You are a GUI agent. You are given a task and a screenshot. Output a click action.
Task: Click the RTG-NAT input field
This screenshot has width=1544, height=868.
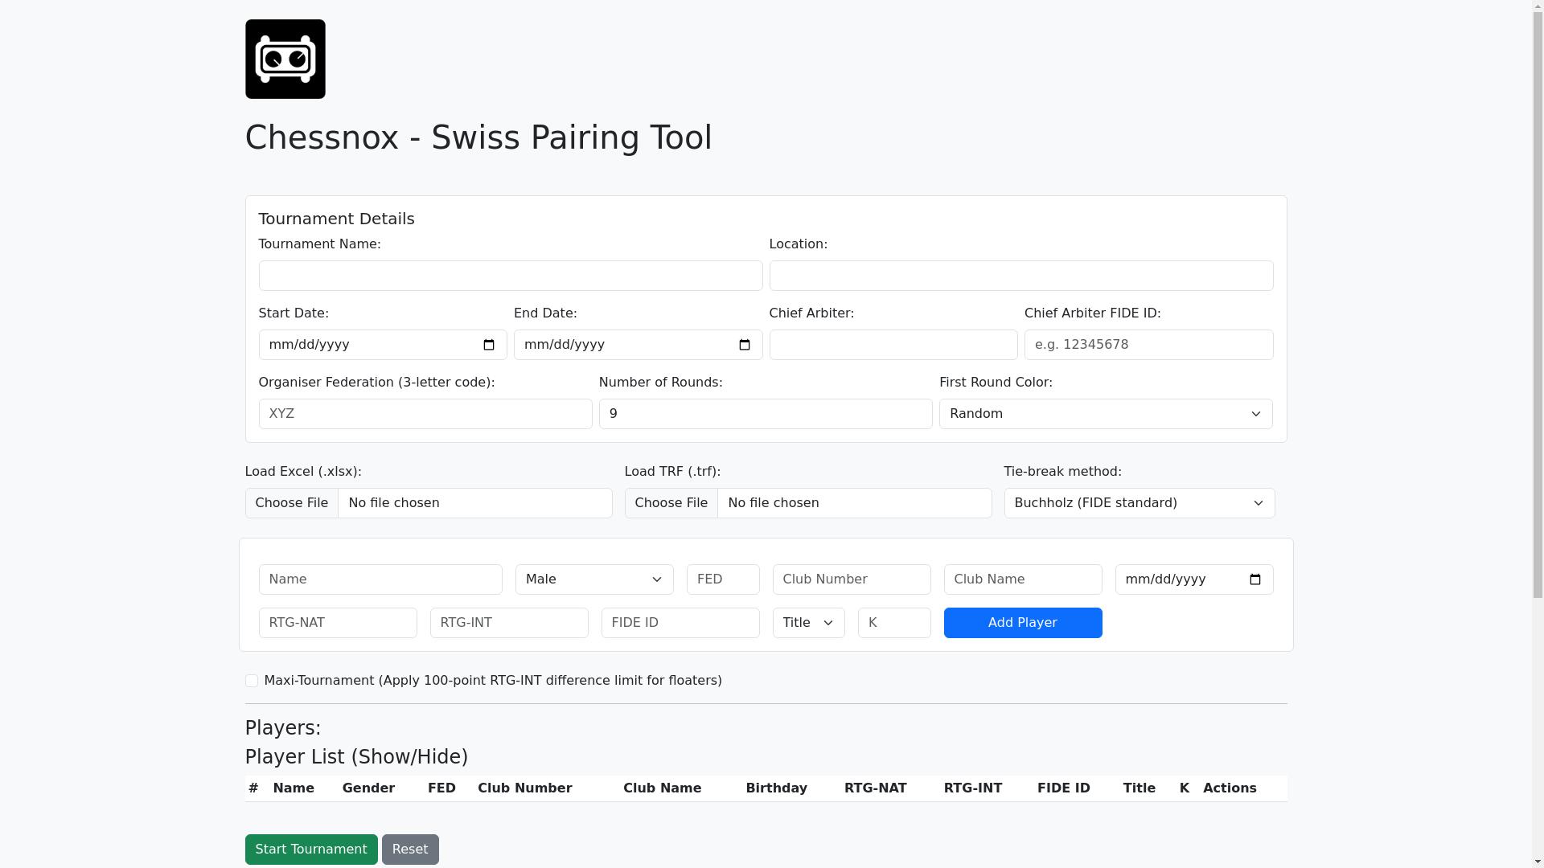tap(338, 623)
